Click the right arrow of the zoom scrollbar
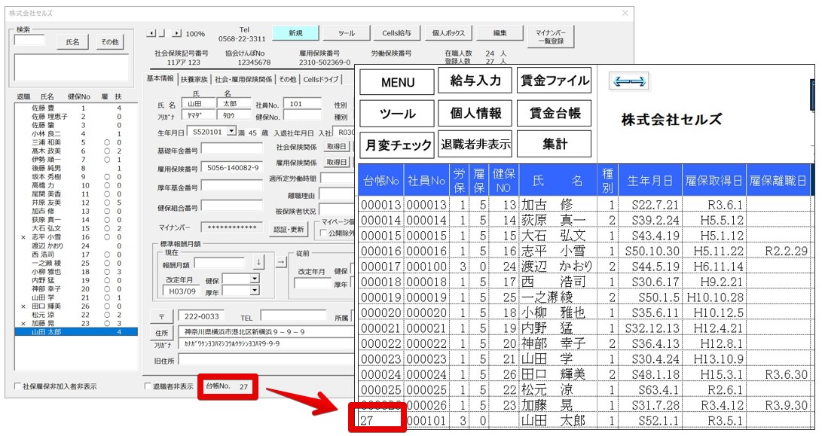This screenshot has height=436, width=822. point(176,34)
